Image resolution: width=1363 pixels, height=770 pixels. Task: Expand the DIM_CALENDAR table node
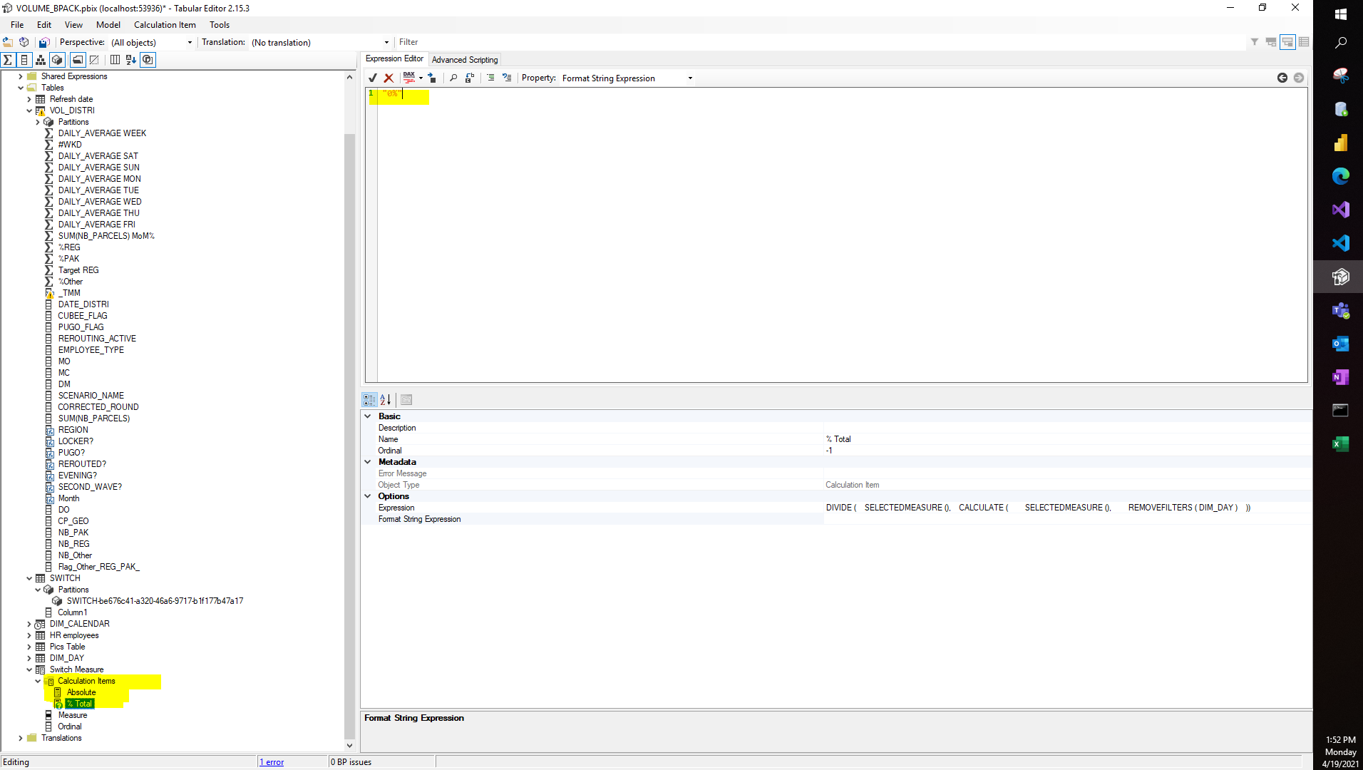tap(29, 624)
